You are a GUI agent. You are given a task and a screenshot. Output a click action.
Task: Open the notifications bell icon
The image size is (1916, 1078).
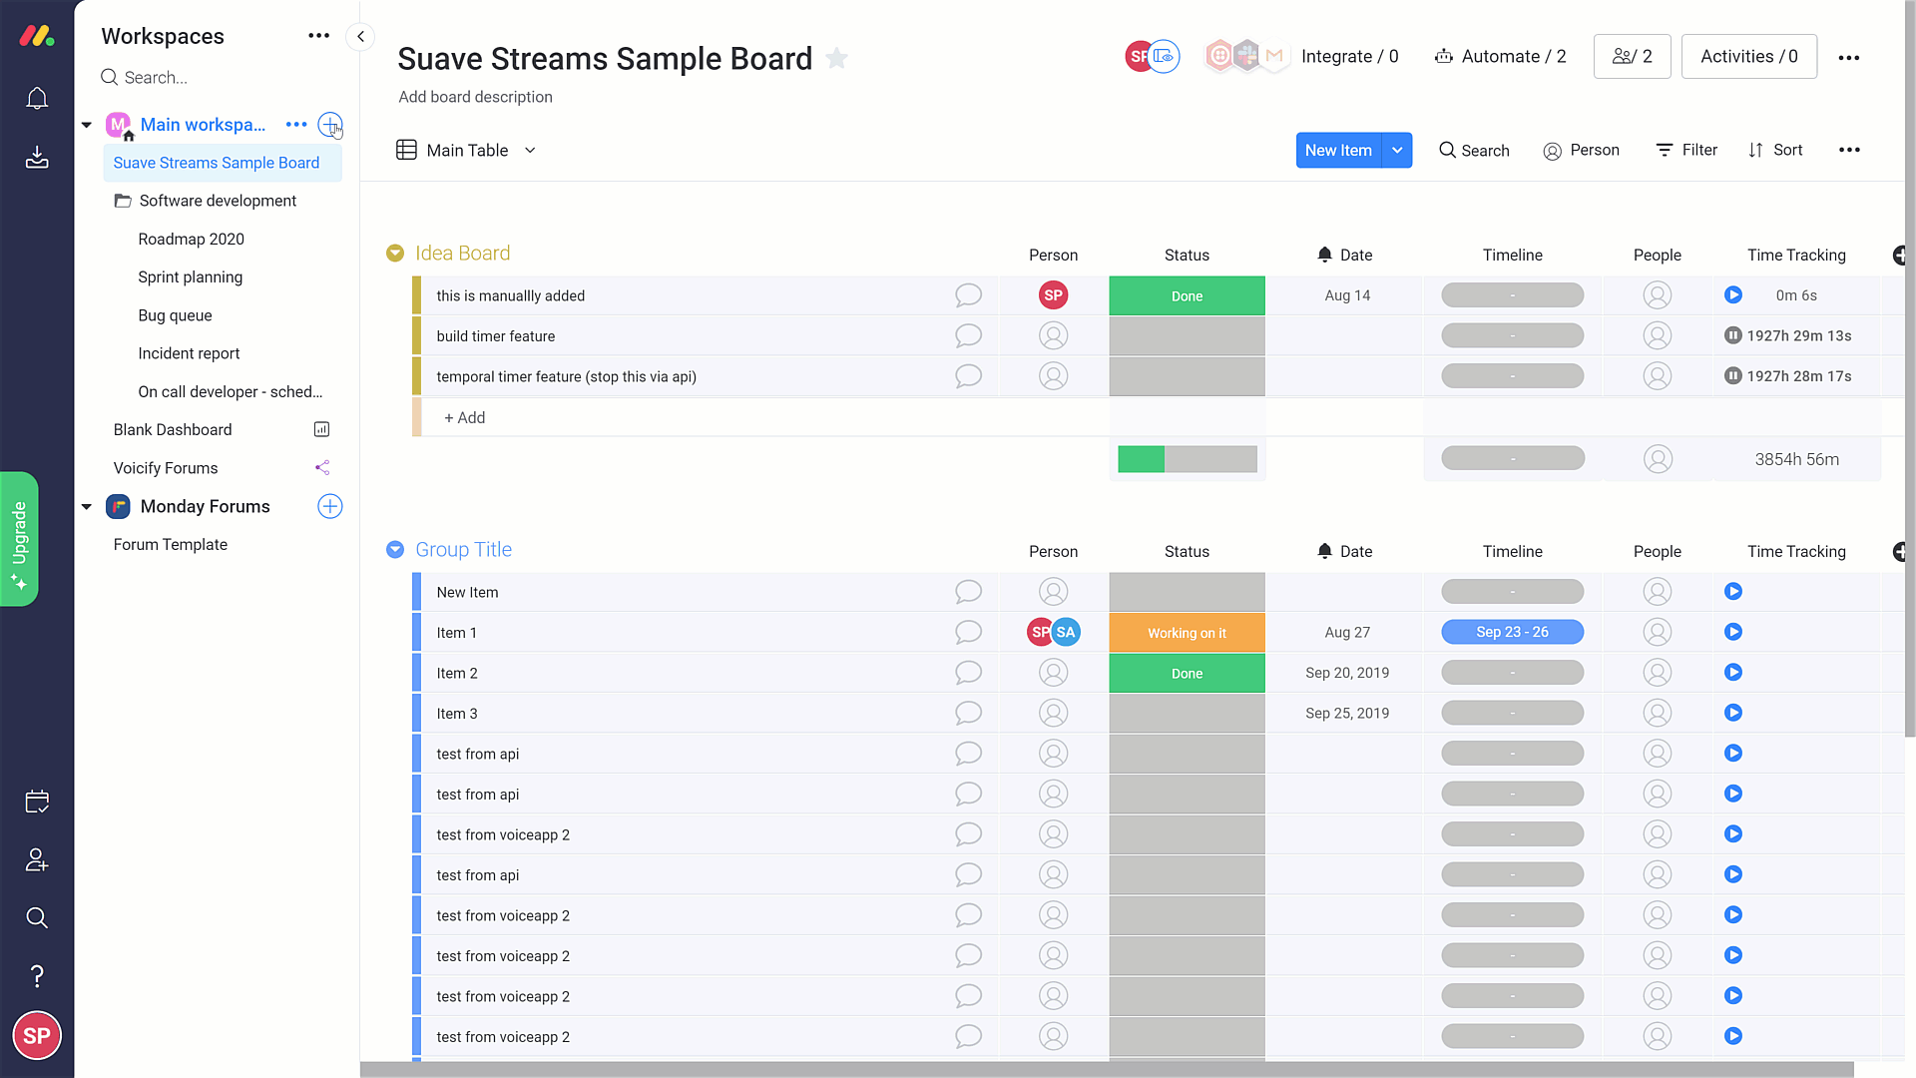37,99
